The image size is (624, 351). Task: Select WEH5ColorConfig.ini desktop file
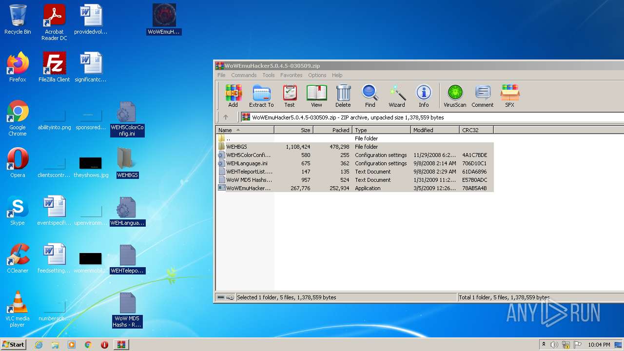pos(127,118)
